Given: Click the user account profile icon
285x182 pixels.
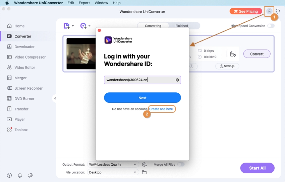Looking at the screenshot, I should 269,11.
